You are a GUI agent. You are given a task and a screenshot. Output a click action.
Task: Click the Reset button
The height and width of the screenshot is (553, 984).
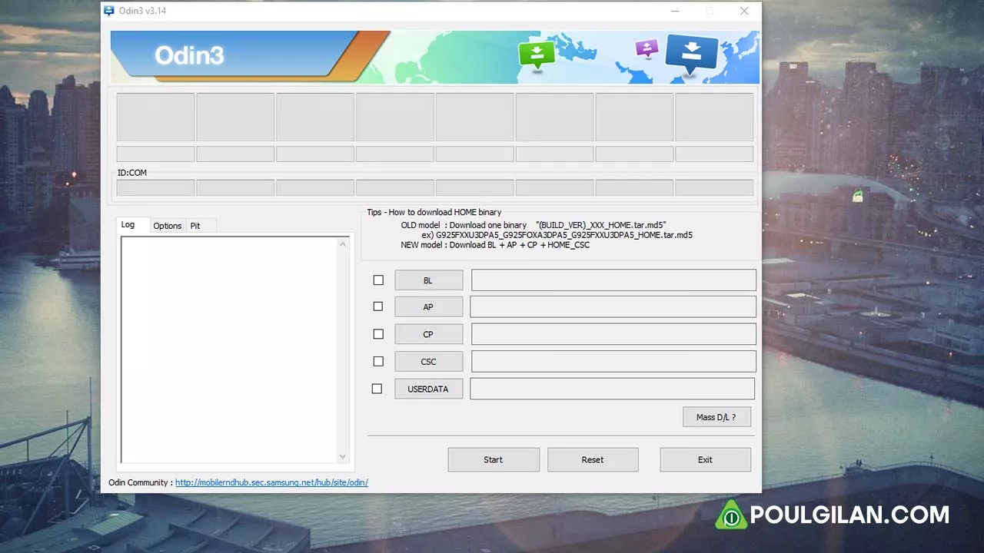(593, 459)
